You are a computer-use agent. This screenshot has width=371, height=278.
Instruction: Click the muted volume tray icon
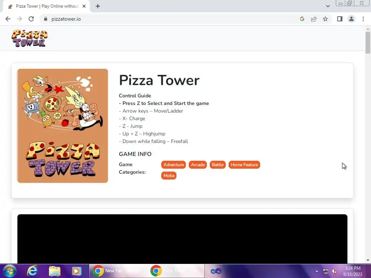coord(334,271)
